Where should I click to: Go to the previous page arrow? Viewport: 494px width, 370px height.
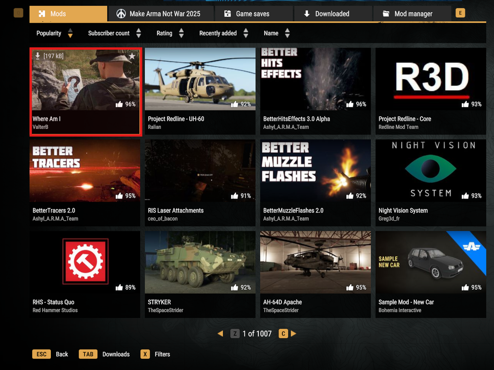click(x=220, y=333)
